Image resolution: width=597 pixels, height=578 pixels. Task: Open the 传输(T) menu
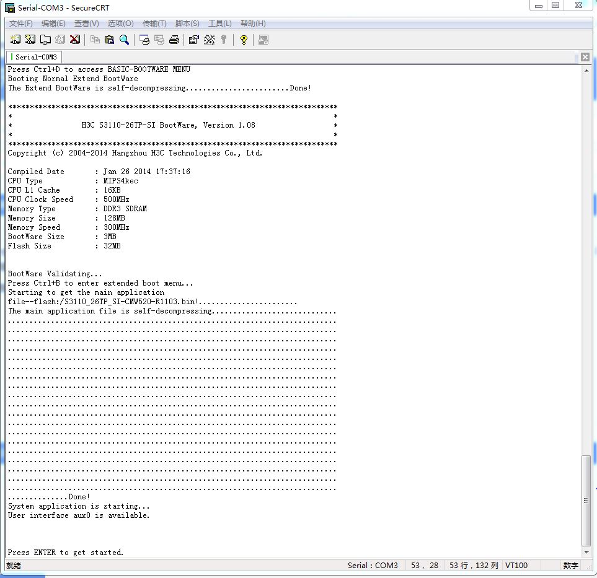[x=154, y=24]
